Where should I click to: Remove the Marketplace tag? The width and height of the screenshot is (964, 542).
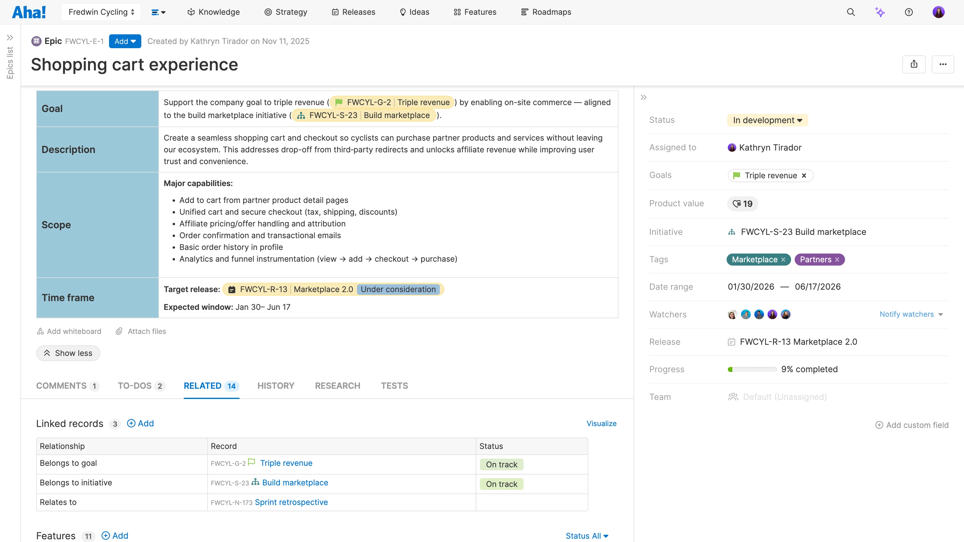tap(784, 259)
